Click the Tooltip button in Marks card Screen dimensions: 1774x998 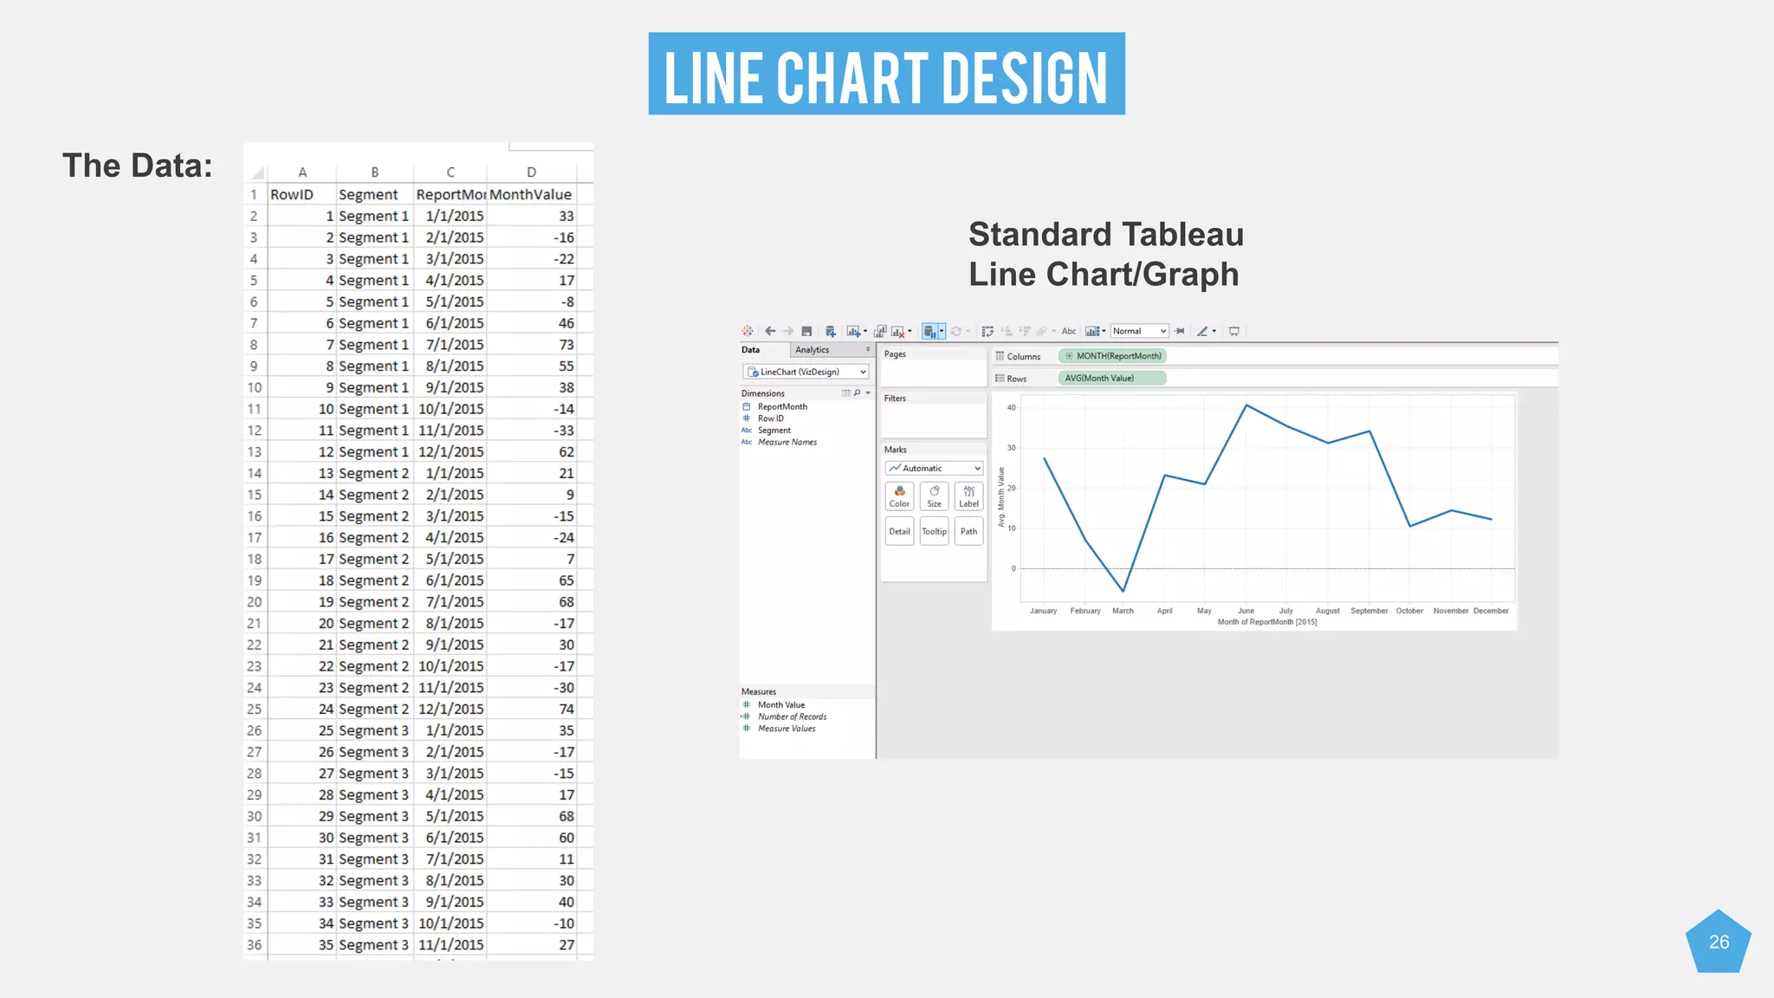(934, 531)
